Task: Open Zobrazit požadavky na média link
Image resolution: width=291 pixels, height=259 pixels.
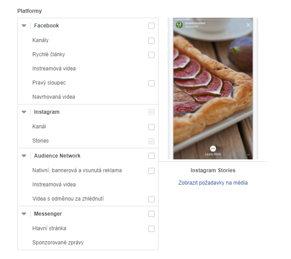Action: [213, 183]
